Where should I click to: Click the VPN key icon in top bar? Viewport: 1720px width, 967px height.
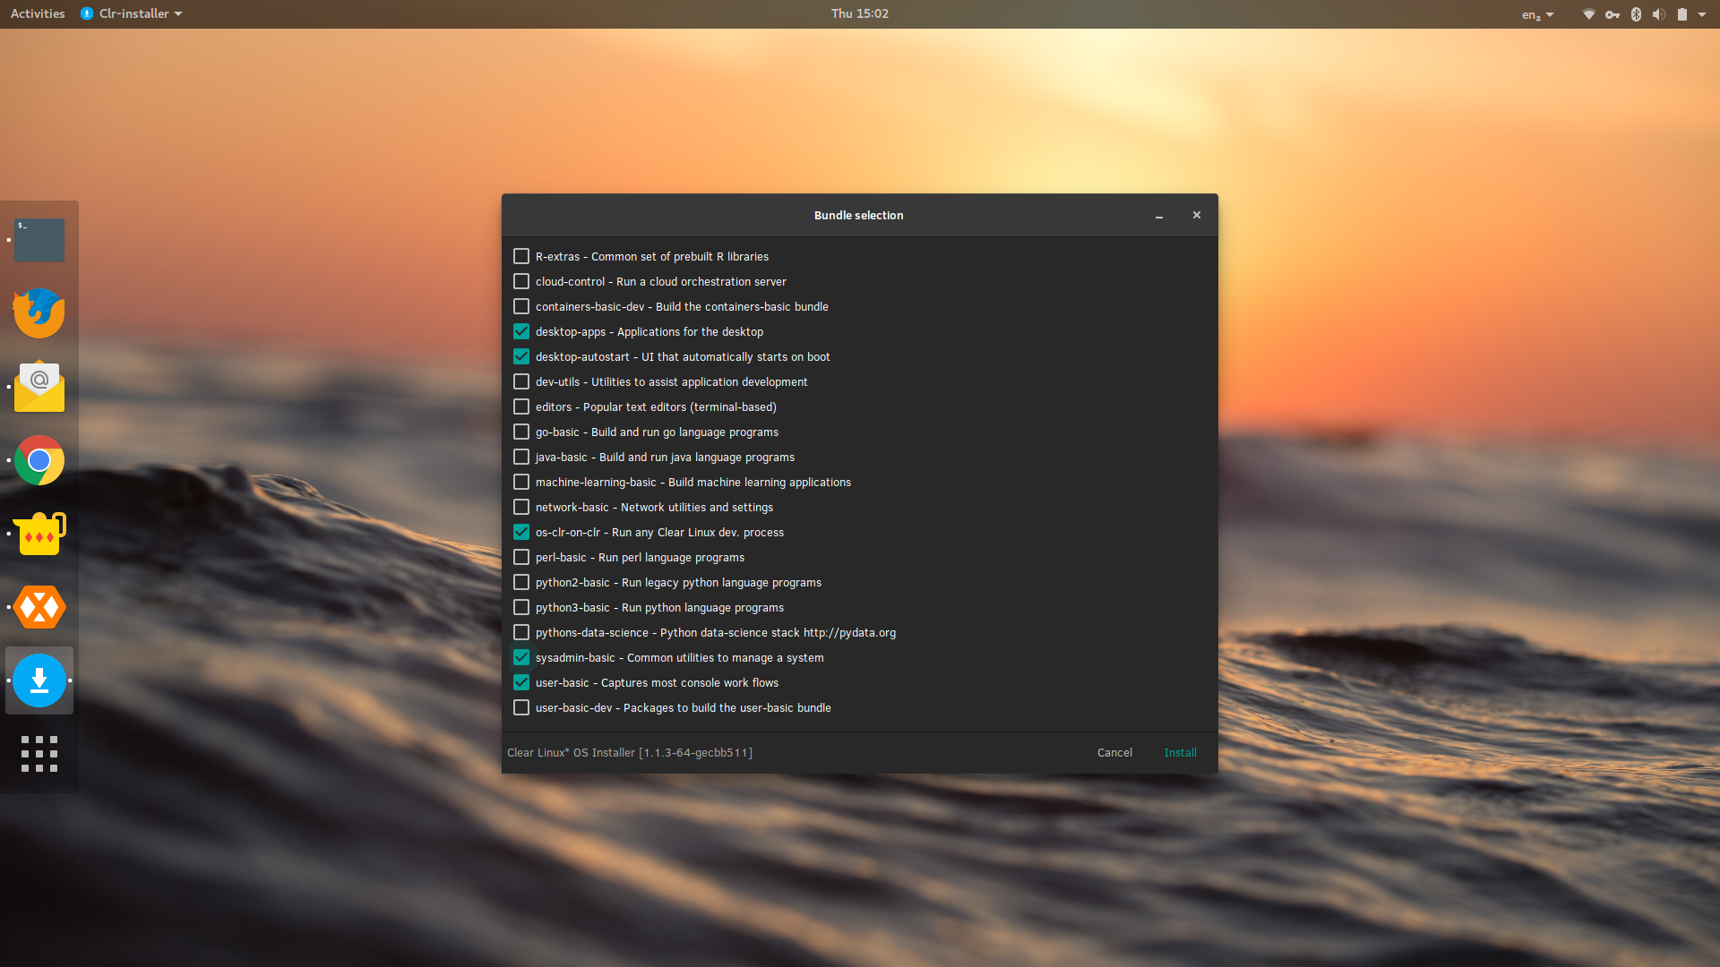(x=1612, y=14)
